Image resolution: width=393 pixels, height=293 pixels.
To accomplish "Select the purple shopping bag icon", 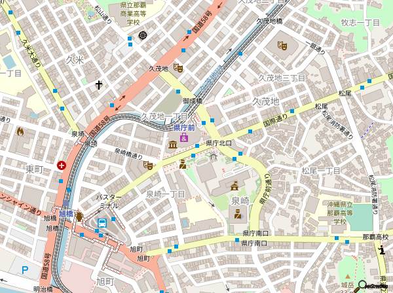I will point(184,139).
